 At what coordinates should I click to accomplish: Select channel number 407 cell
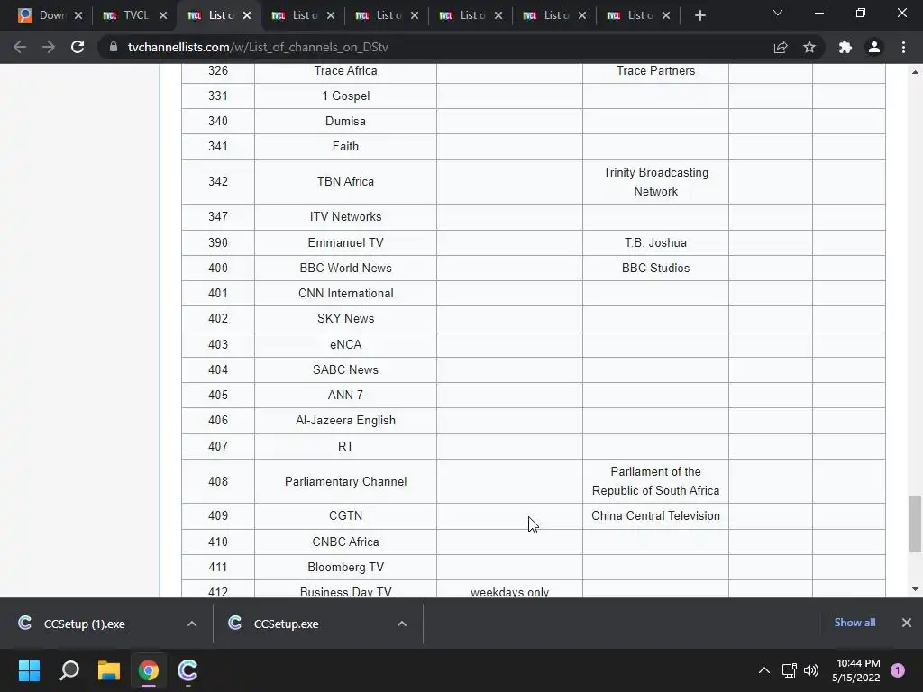[218, 446]
